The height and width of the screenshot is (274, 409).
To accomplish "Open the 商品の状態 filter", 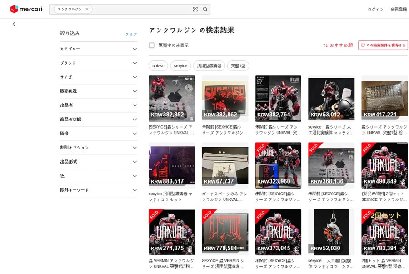I will (x=135, y=120).
